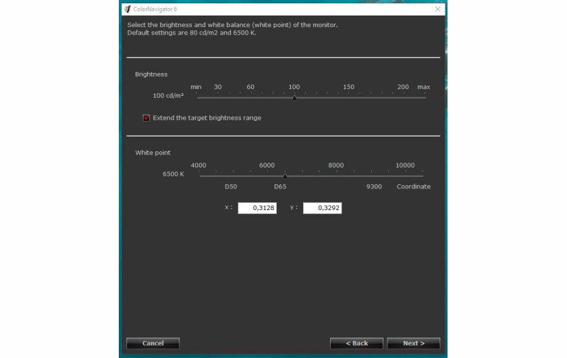
Task: Select the Coordinate white point option
Action: (x=413, y=186)
